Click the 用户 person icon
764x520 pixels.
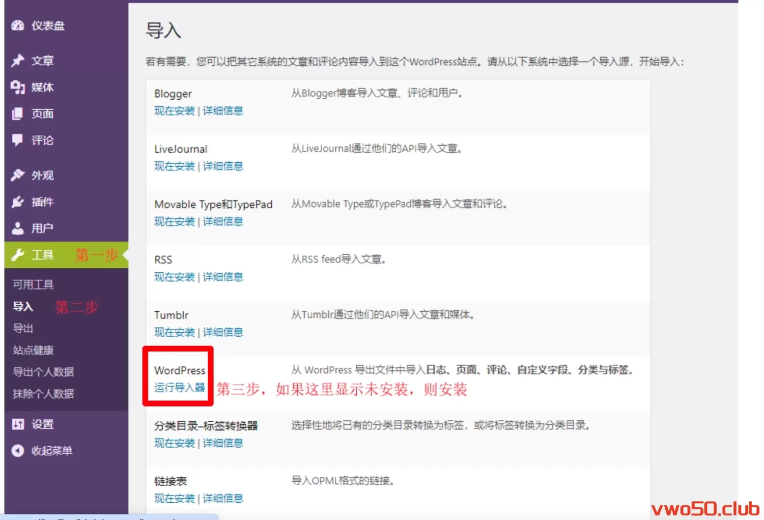tap(18, 228)
